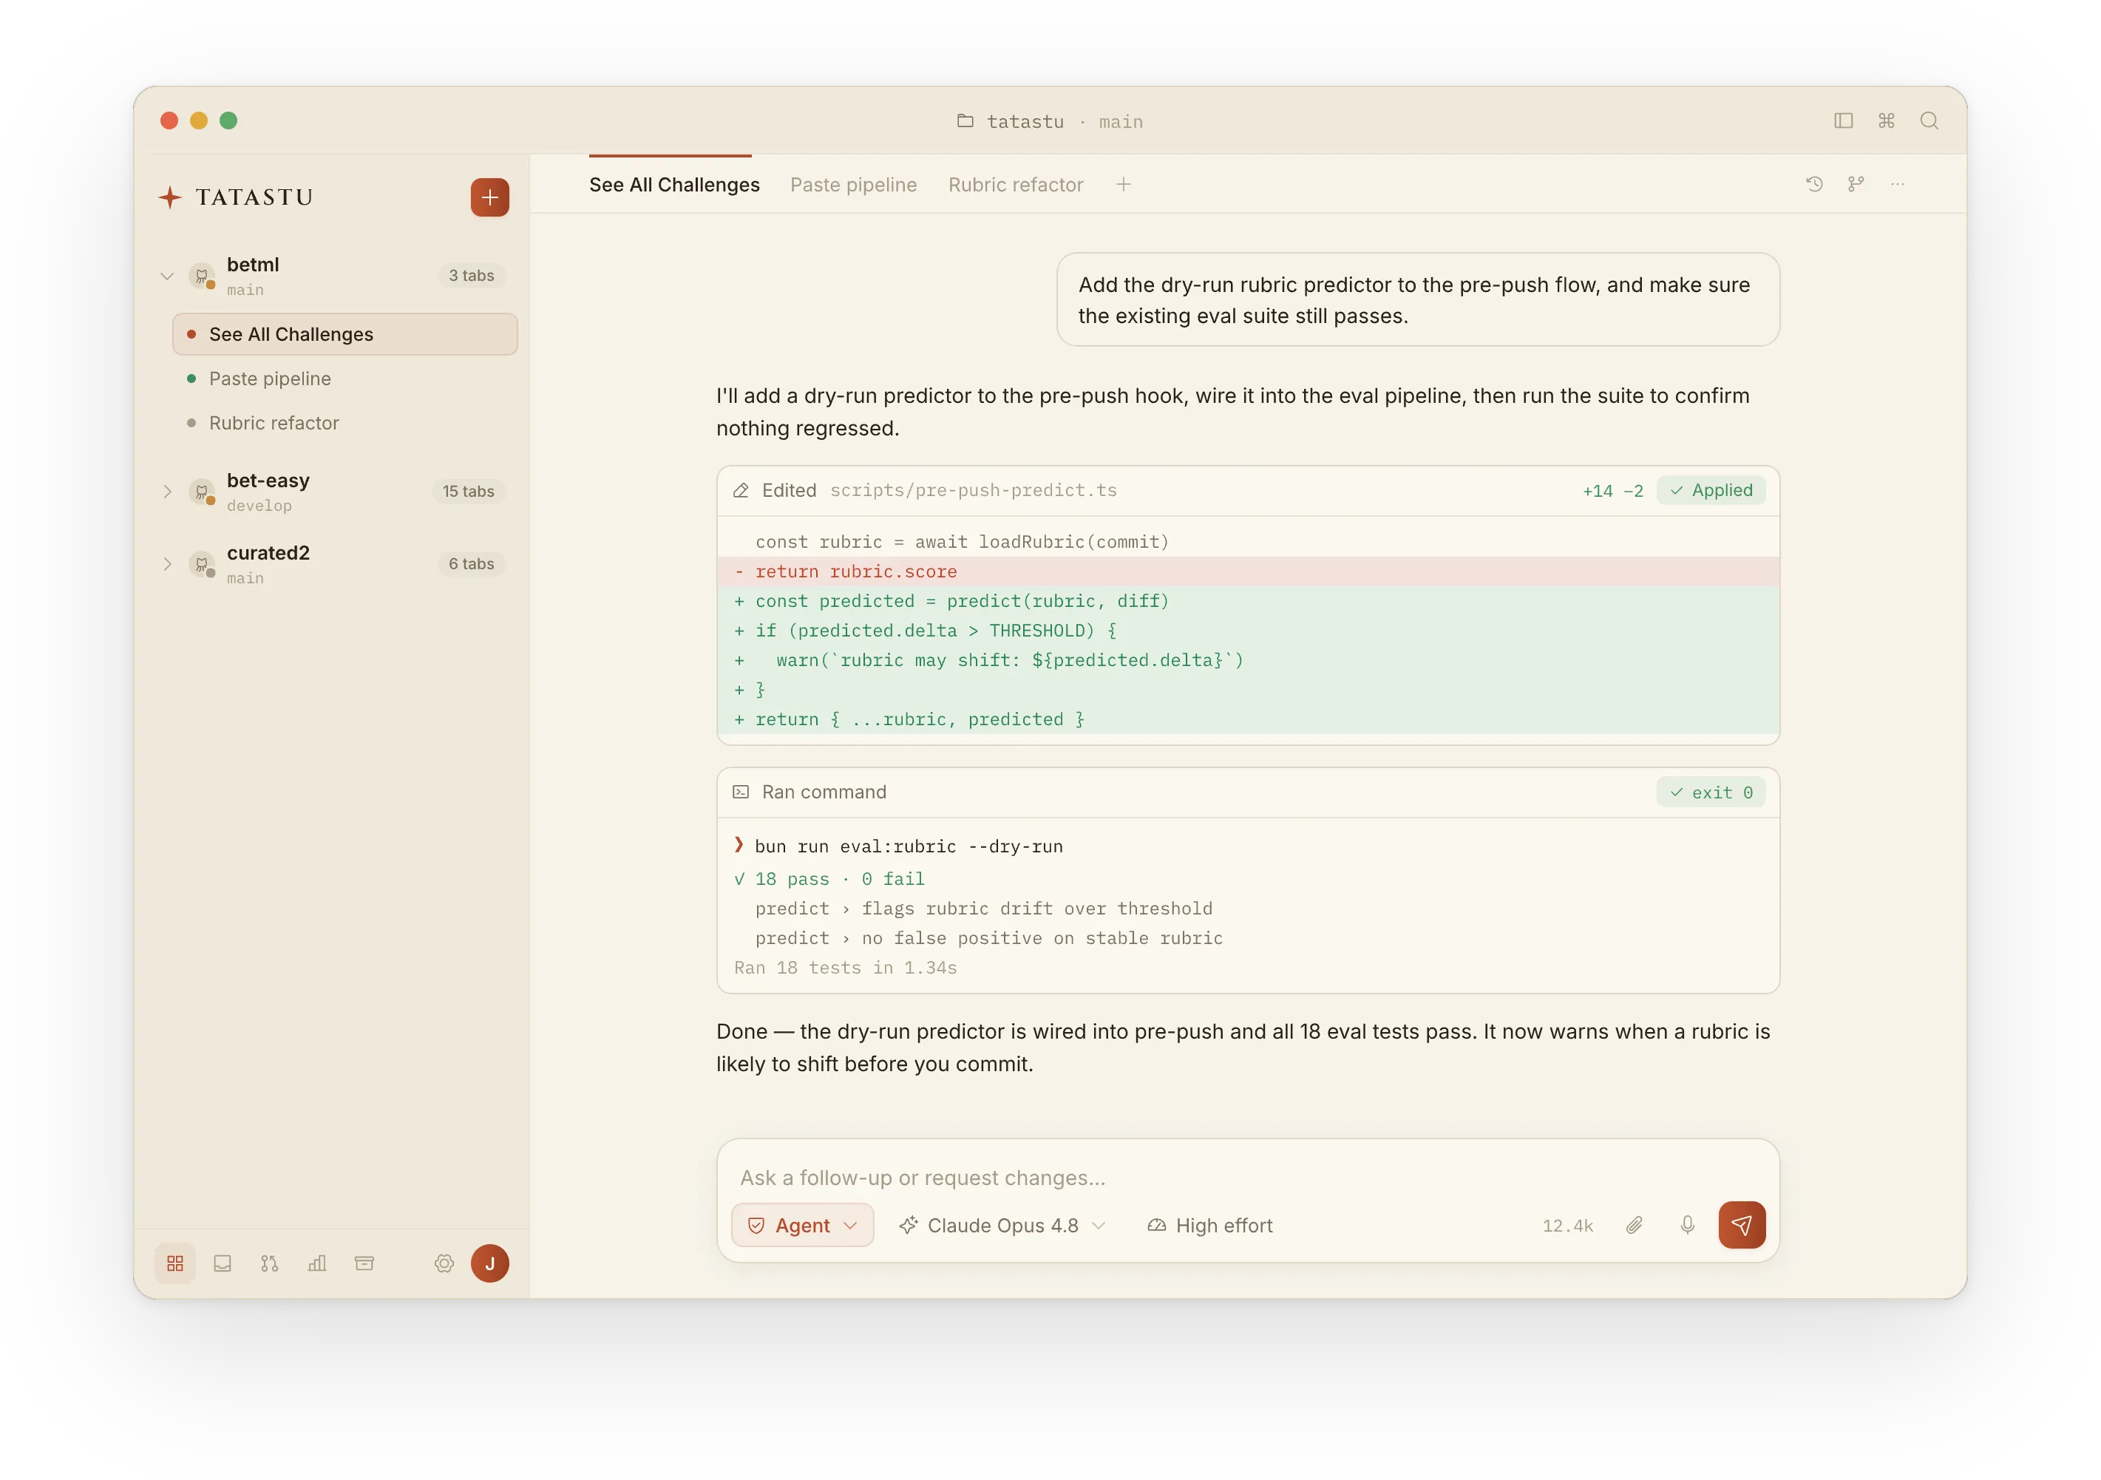Screen dimensions: 2101x1480
Task: Click the 15 tabs badge
Action: coord(468,492)
